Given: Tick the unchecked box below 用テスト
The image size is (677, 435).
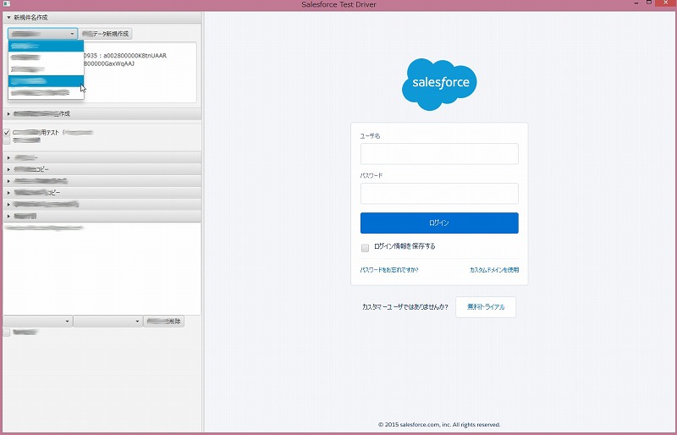Looking at the screenshot, I should pyautogui.click(x=7, y=140).
